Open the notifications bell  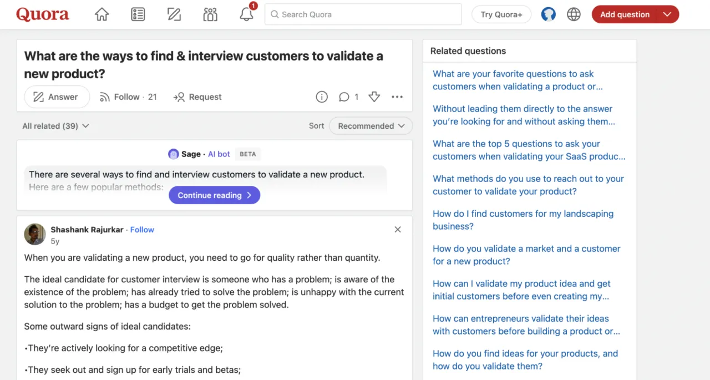point(246,14)
